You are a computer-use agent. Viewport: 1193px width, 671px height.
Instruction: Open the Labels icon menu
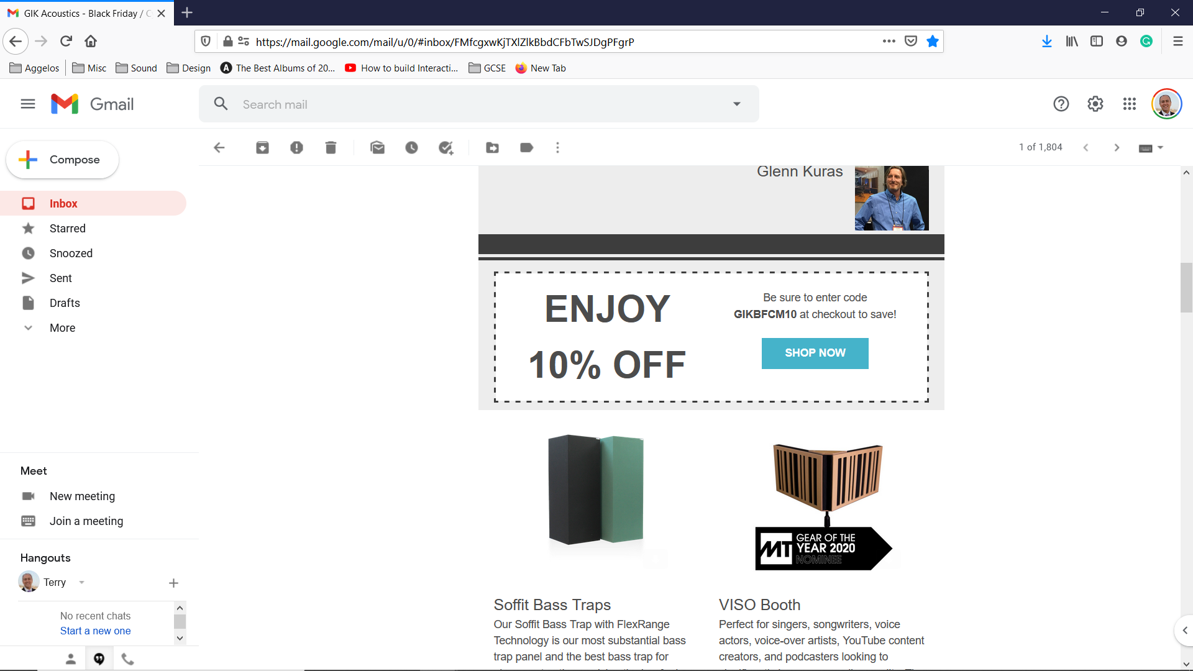point(526,147)
